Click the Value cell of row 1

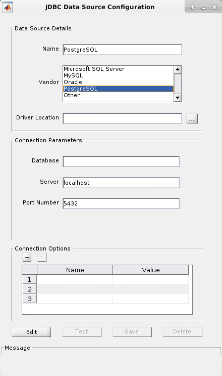(150, 280)
